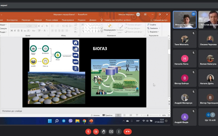Click zoom out minus button

[x=142, y=115]
